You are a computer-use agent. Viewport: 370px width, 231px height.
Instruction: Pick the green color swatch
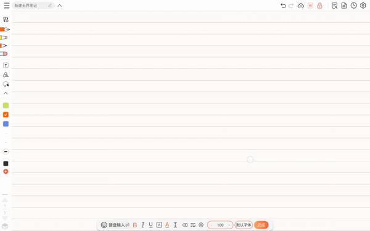6,105
